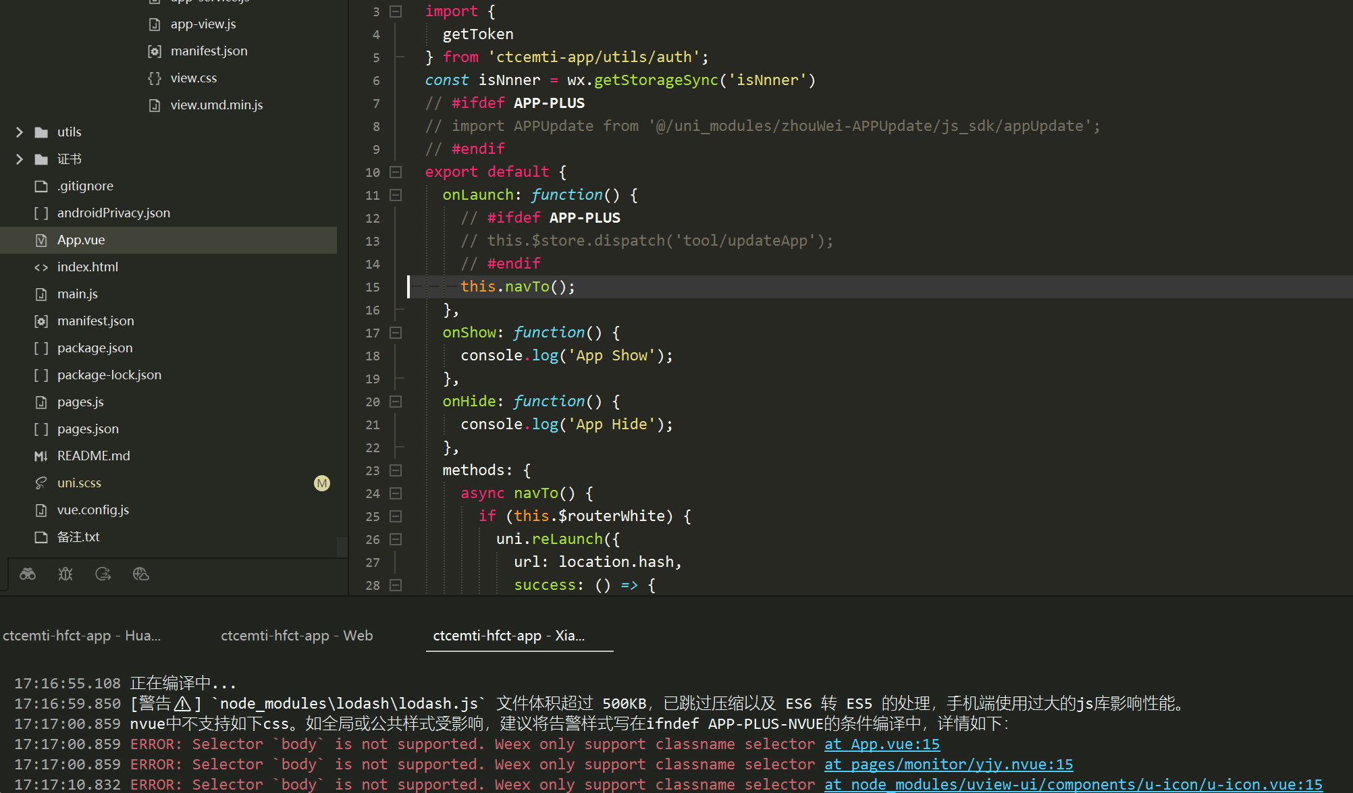Click the bracket icon beside package.json

pyautogui.click(x=41, y=348)
